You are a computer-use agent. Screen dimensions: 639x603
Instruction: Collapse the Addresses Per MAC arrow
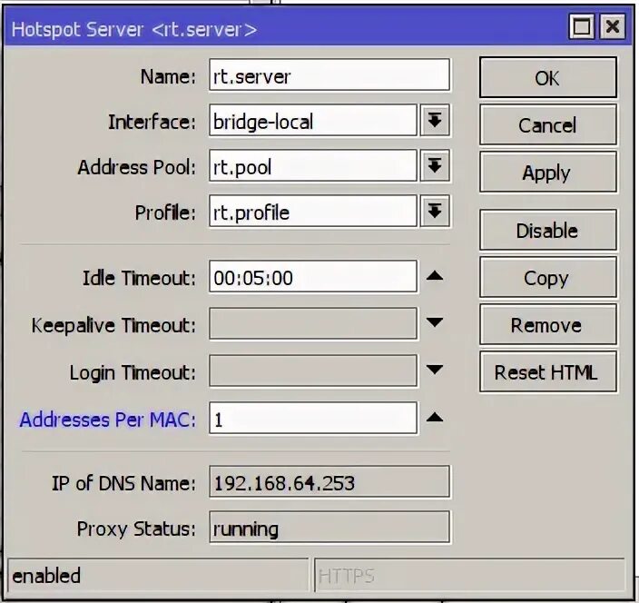click(435, 418)
